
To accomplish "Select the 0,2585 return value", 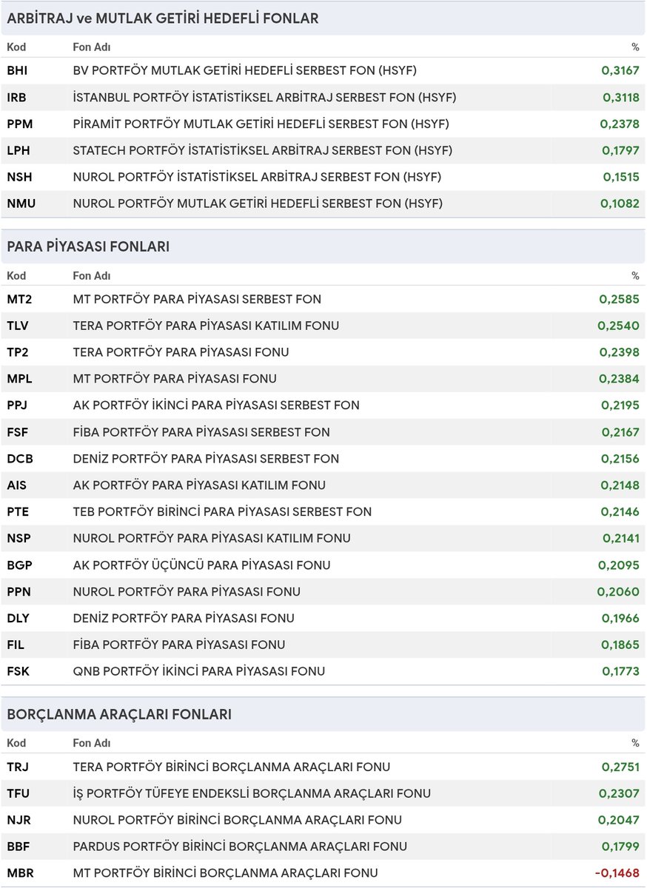I will (620, 300).
